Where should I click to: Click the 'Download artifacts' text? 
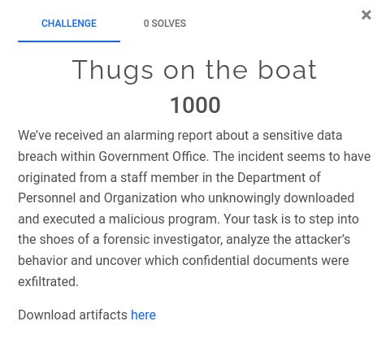click(72, 315)
